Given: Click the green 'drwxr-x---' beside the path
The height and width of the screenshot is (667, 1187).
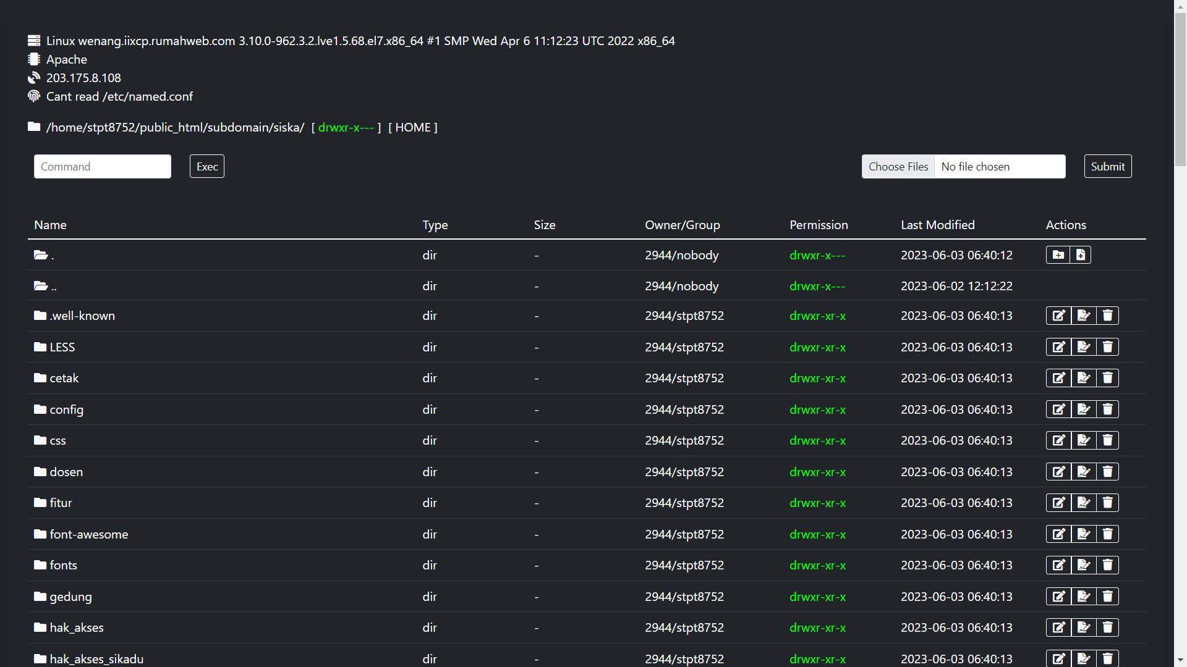Looking at the screenshot, I should point(346,127).
